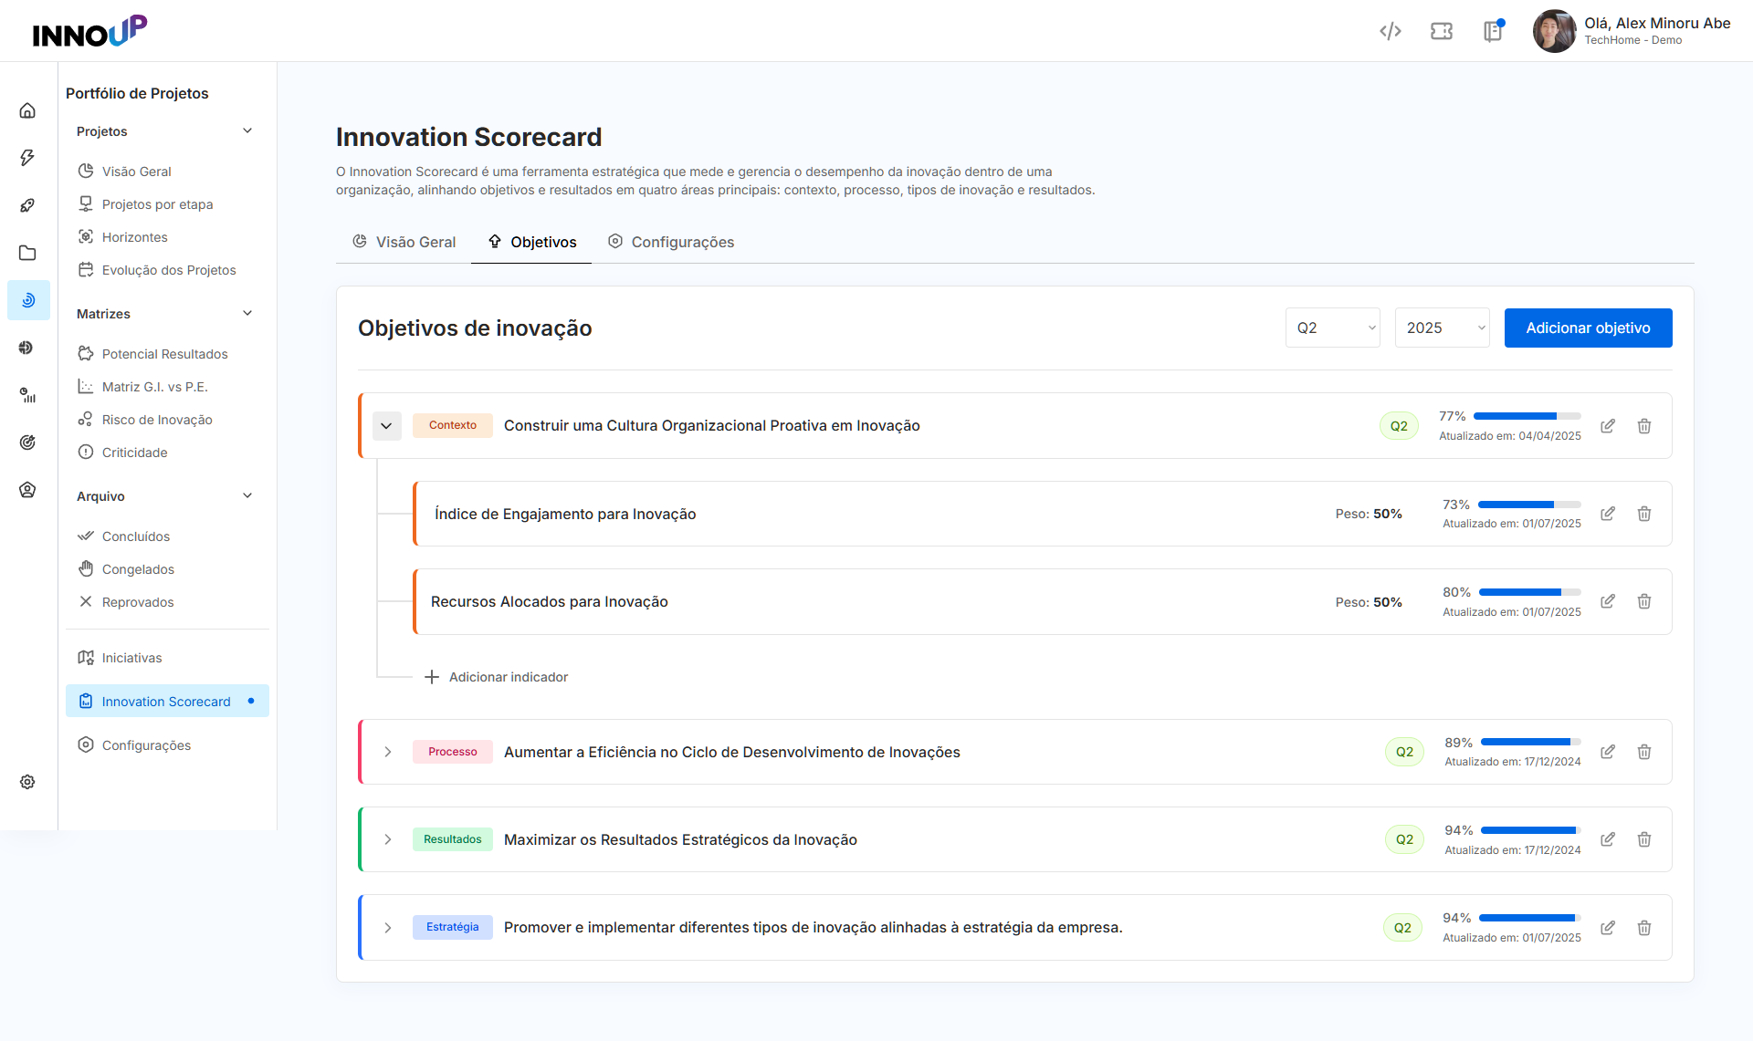Delete Índice de Engajamento para Inovação indicator
1753x1041 pixels.
[x=1644, y=514]
